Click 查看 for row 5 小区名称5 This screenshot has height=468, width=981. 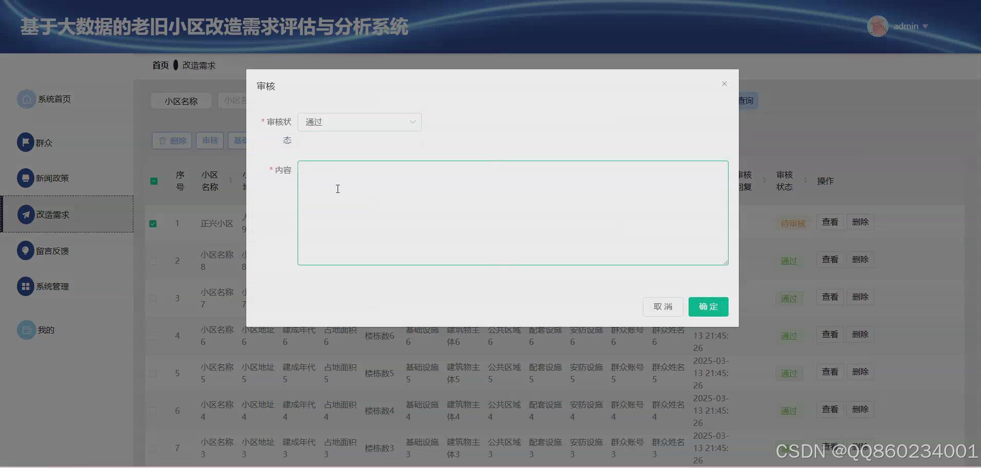pyautogui.click(x=830, y=372)
